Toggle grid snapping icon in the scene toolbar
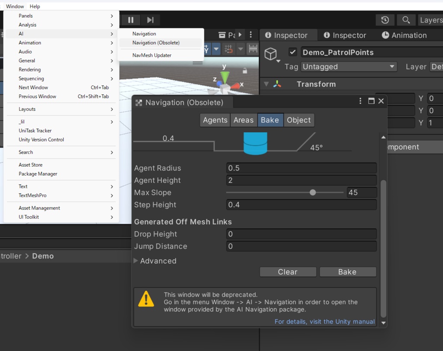Image resolution: width=443 pixels, height=351 pixels. (x=228, y=49)
